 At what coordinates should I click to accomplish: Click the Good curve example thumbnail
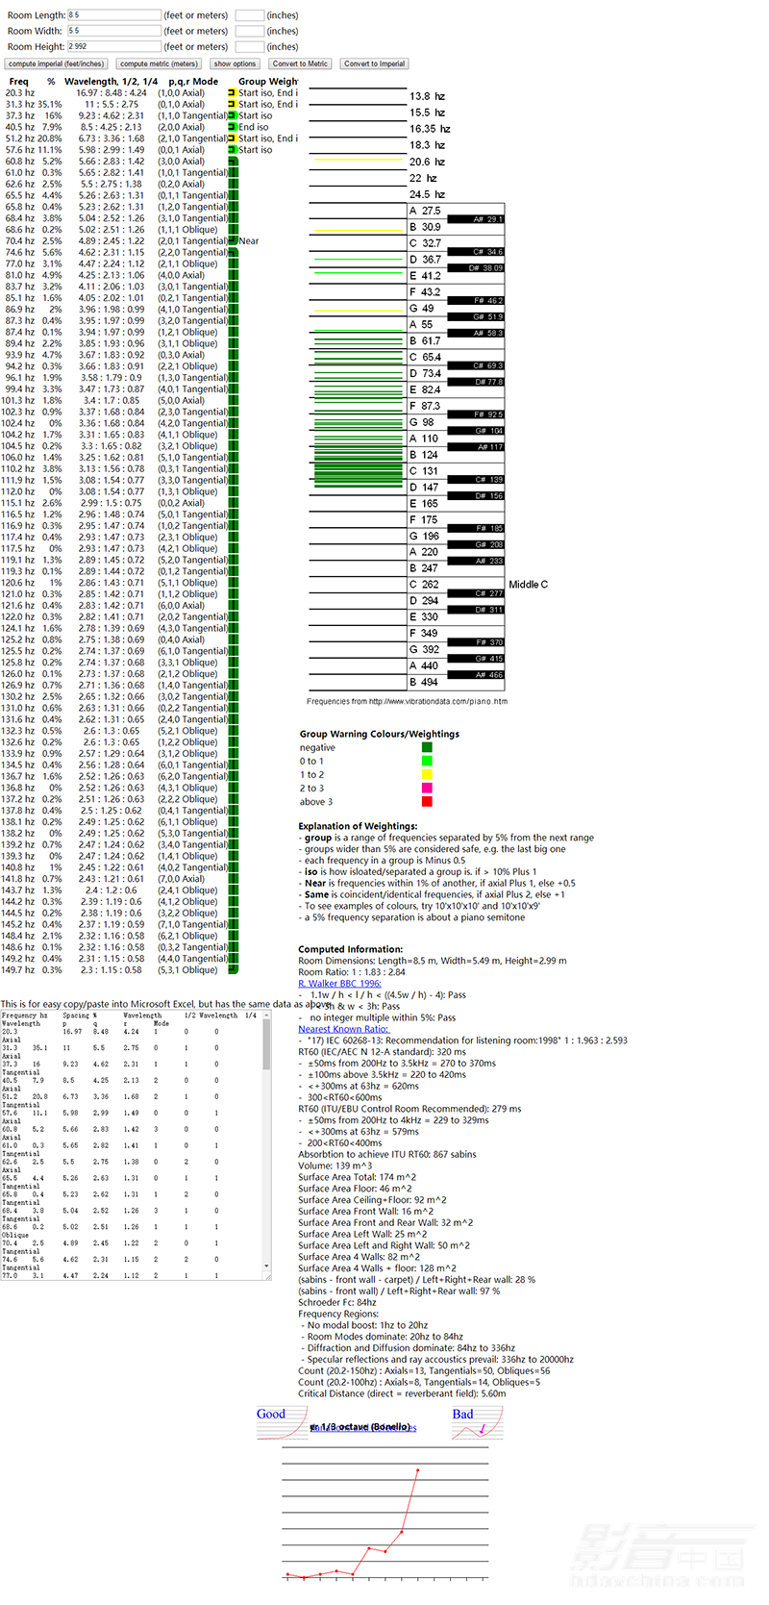click(282, 1422)
